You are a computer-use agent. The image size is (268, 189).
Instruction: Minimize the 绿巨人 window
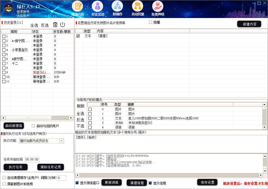[254, 3]
